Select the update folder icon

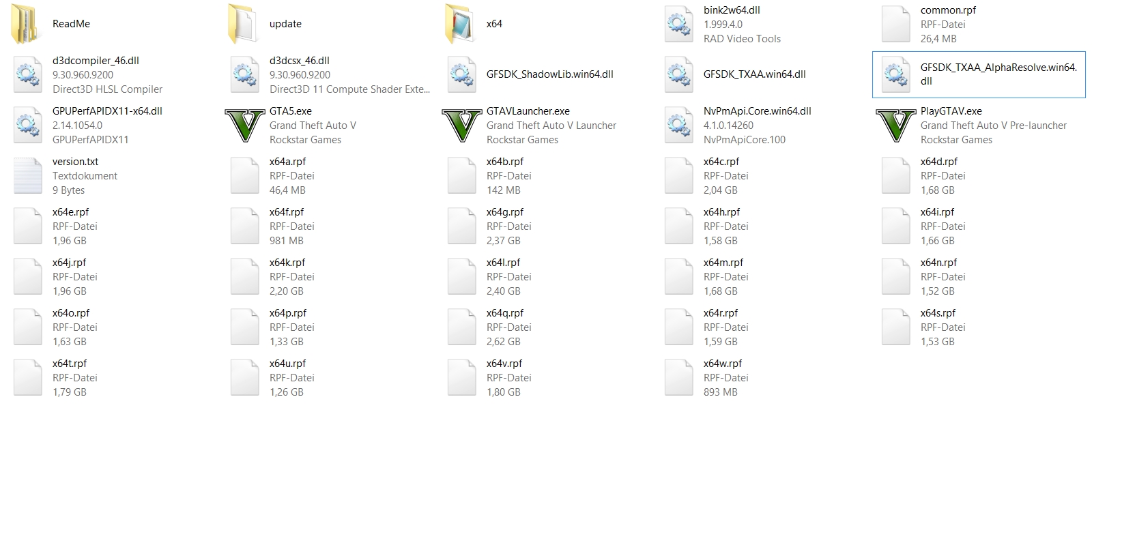(x=244, y=24)
